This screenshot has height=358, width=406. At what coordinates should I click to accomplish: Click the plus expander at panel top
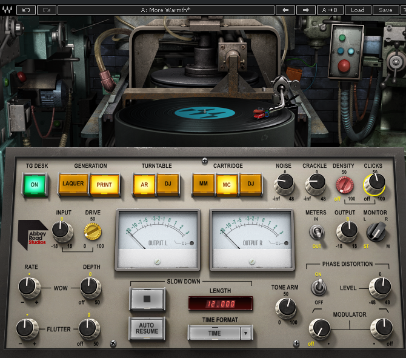click(205, 161)
